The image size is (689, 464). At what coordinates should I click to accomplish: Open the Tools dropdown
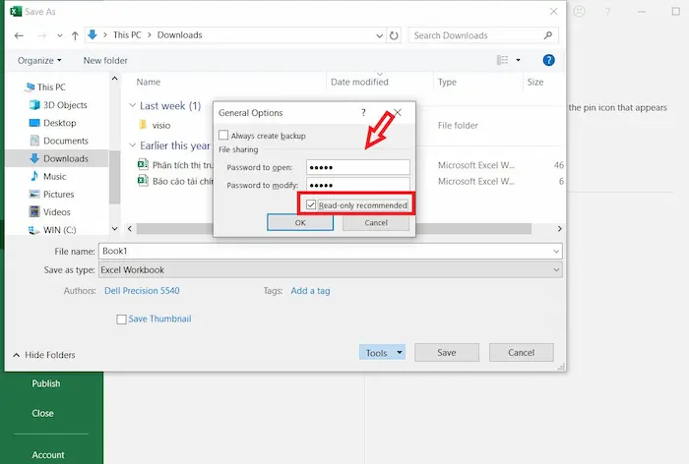382,353
